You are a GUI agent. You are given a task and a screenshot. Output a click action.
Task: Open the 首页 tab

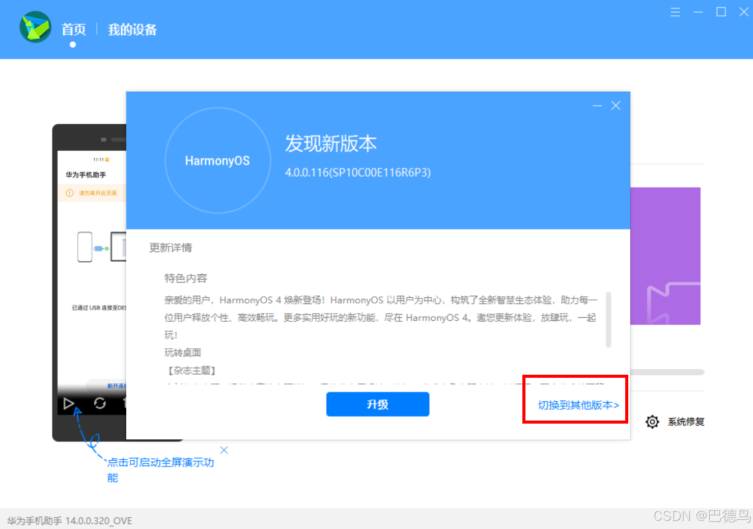[74, 30]
